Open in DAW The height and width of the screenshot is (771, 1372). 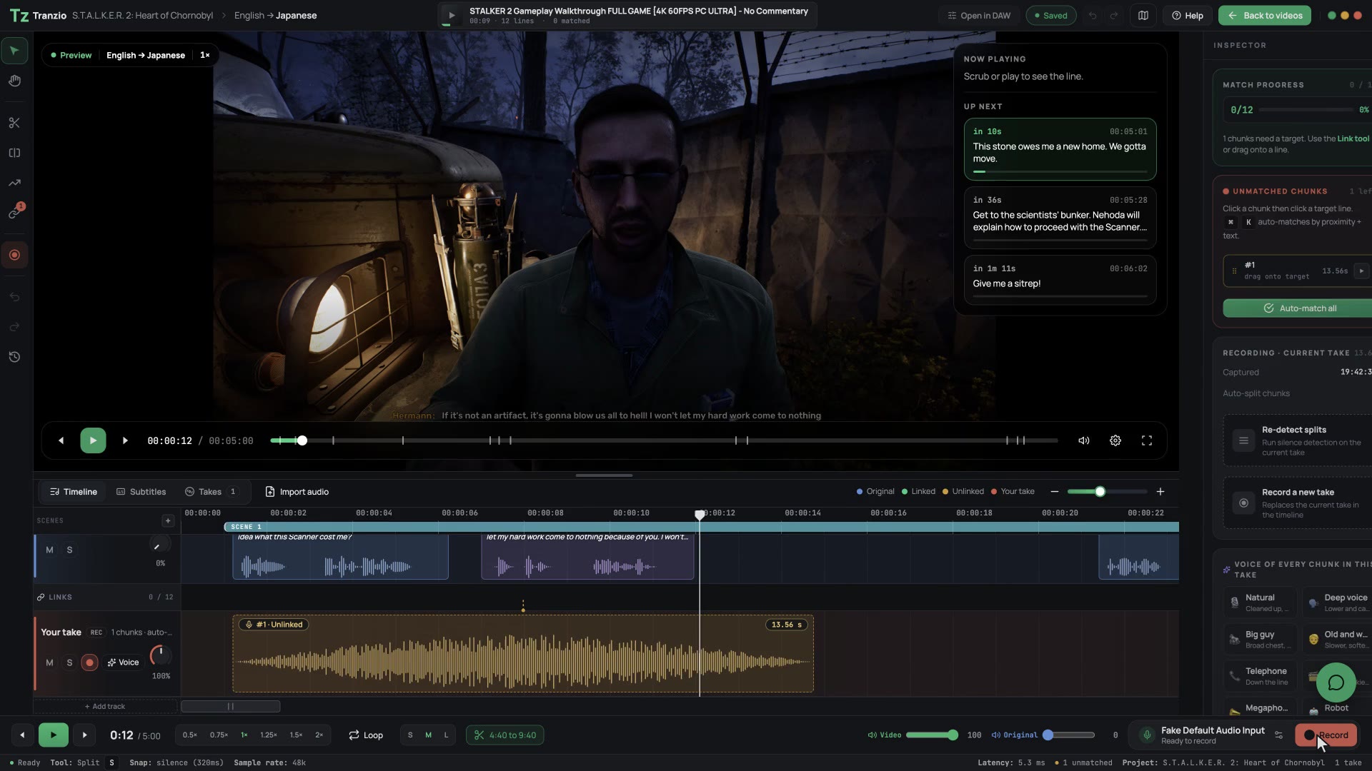pos(979,16)
